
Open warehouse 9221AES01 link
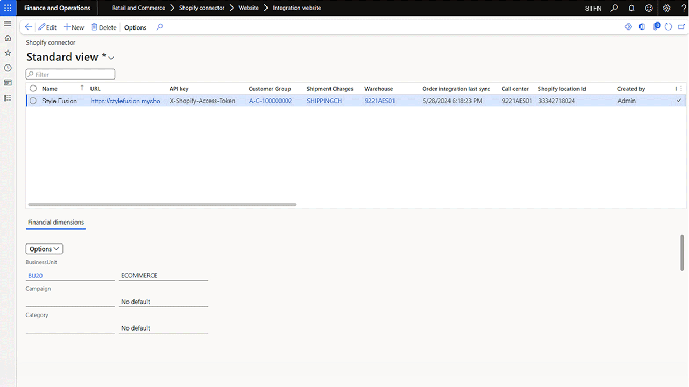[379, 101]
